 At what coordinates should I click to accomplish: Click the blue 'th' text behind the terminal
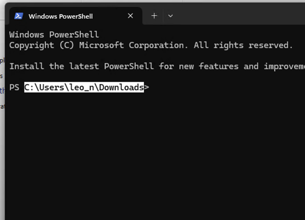pos(2,91)
